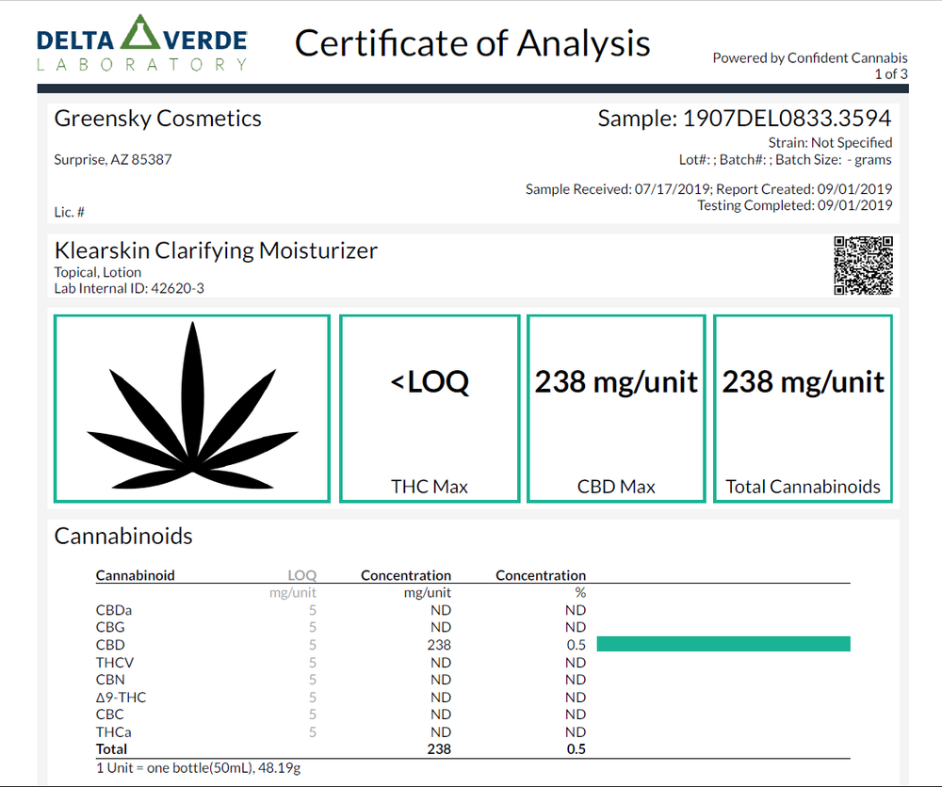Image resolution: width=942 pixels, height=787 pixels.
Task: Click the Lot and Batch Size line
Action: point(786,160)
